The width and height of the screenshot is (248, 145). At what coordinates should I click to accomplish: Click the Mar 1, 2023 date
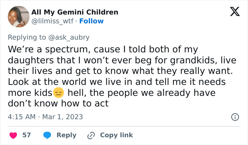coord(63,117)
